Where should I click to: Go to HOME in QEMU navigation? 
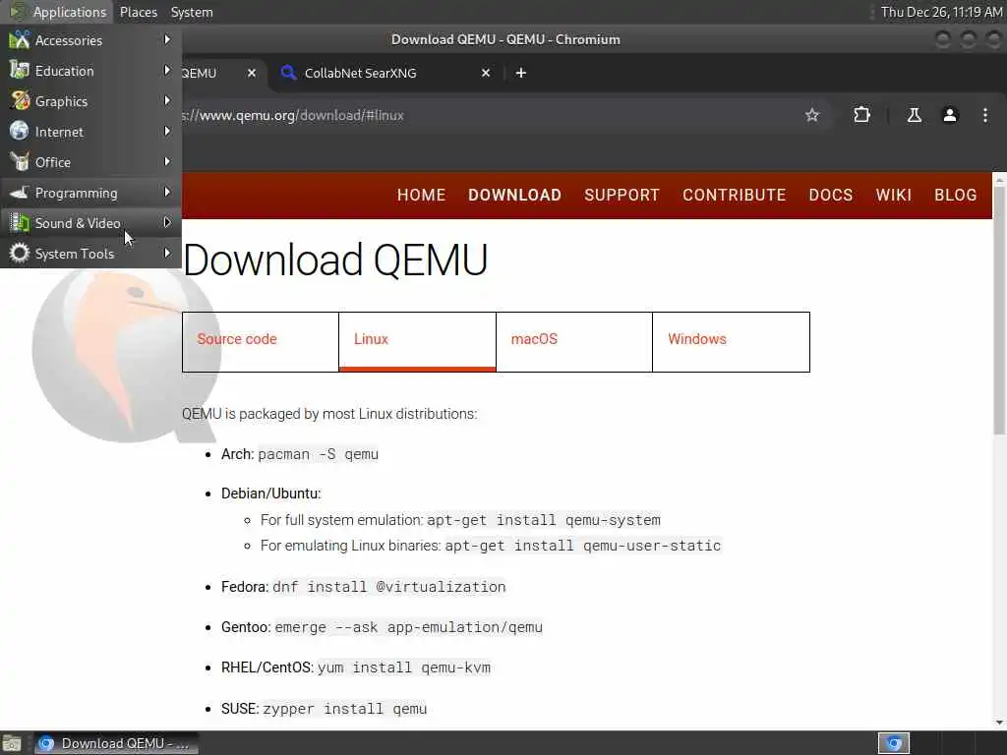click(421, 196)
